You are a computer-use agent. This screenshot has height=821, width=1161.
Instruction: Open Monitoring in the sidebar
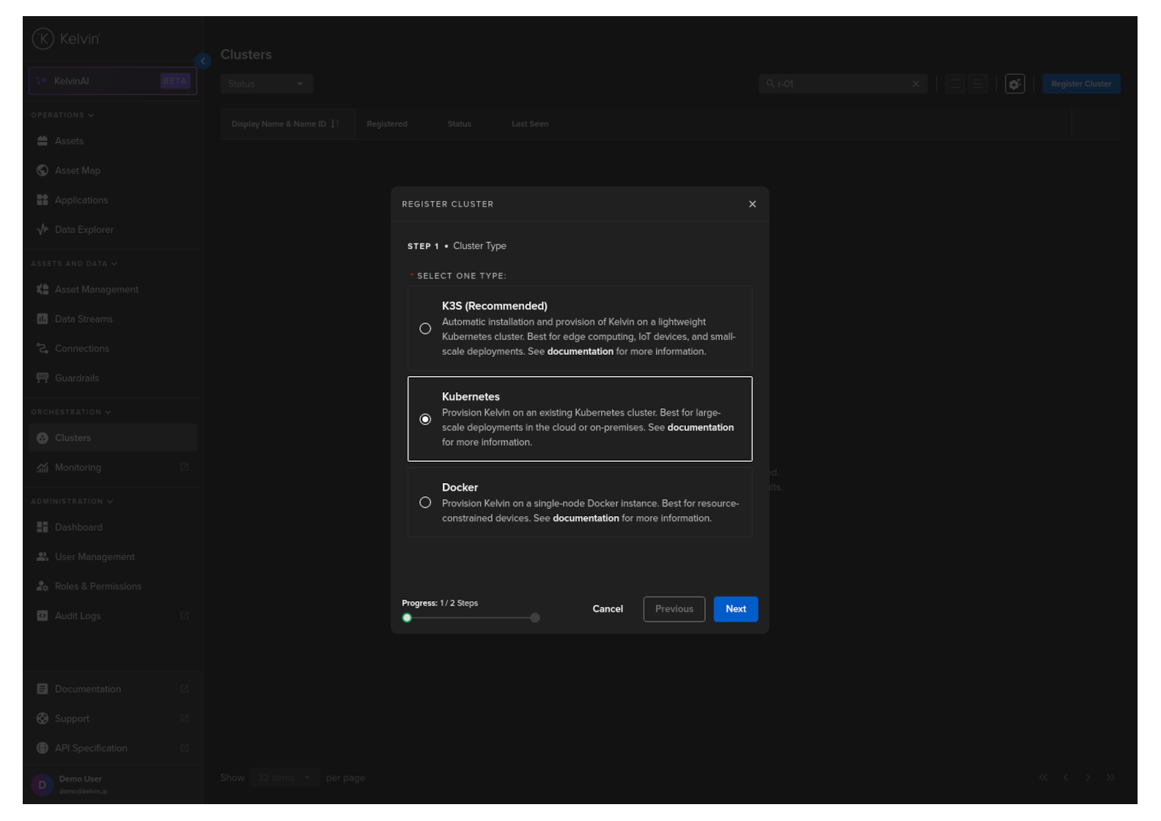pyautogui.click(x=78, y=468)
